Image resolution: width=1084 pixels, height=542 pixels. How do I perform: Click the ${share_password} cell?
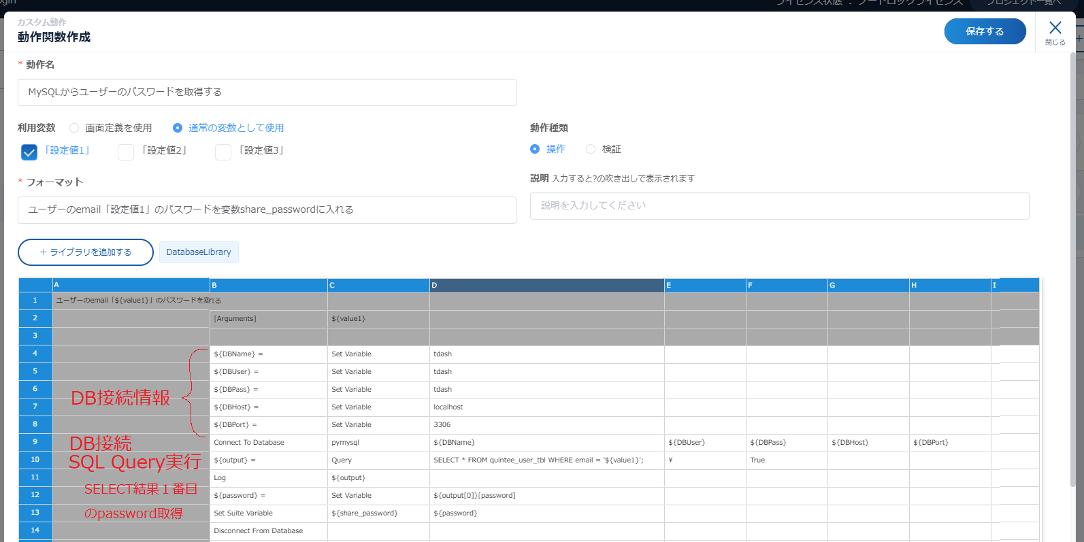coord(379,513)
